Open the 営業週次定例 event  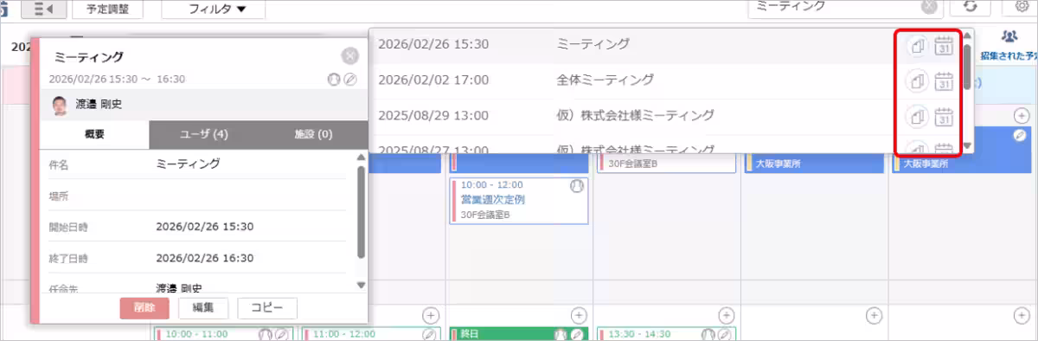click(x=518, y=201)
